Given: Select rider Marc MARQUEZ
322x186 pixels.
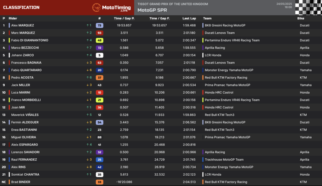Looking at the screenshot, I should (x=23, y=33).
